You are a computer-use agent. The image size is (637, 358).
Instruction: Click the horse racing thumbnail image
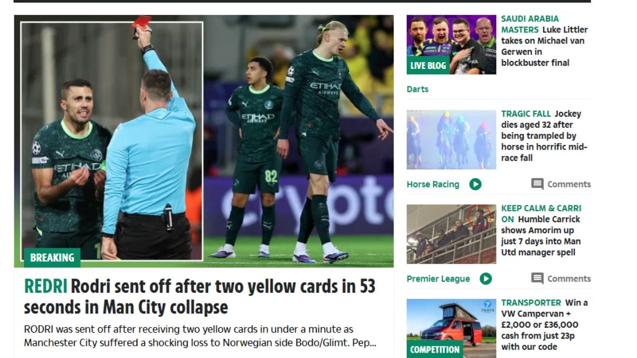click(x=451, y=139)
